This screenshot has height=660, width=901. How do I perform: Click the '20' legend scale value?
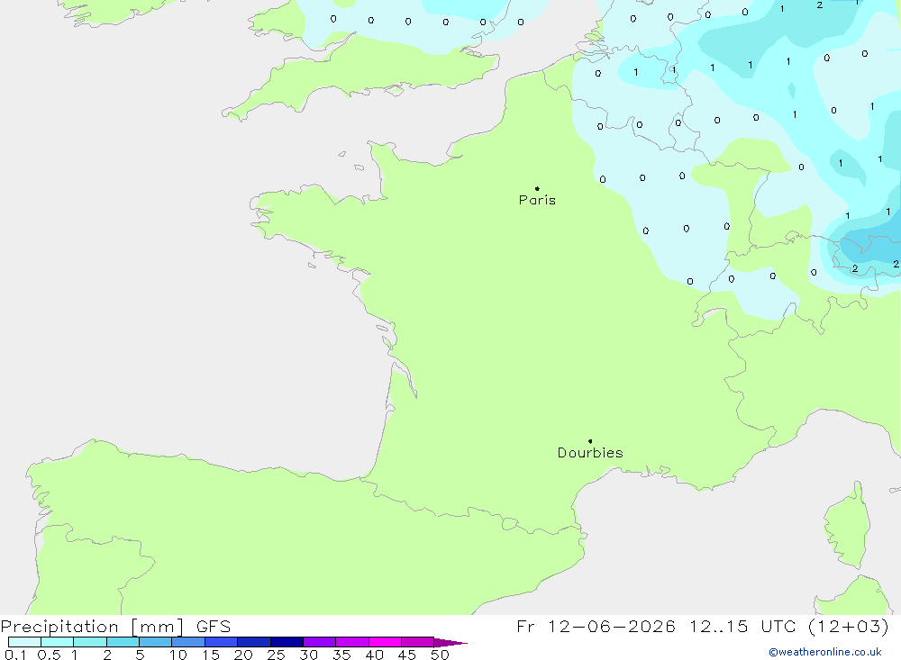tap(243, 655)
